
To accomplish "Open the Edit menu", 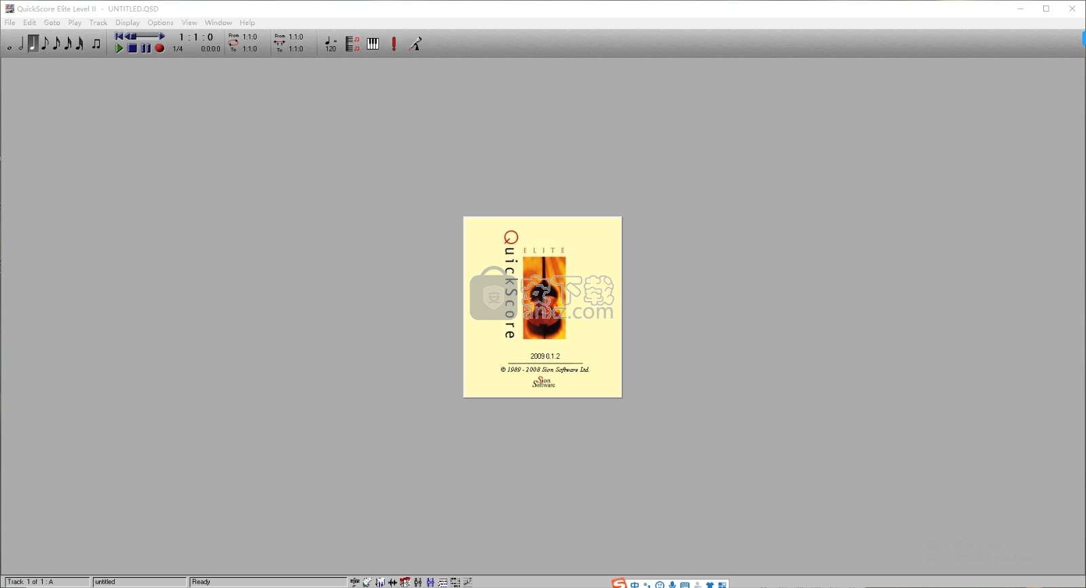I will (x=30, y=22).
